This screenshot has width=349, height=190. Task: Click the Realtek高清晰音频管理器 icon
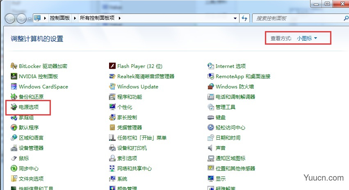click(112, 76)
